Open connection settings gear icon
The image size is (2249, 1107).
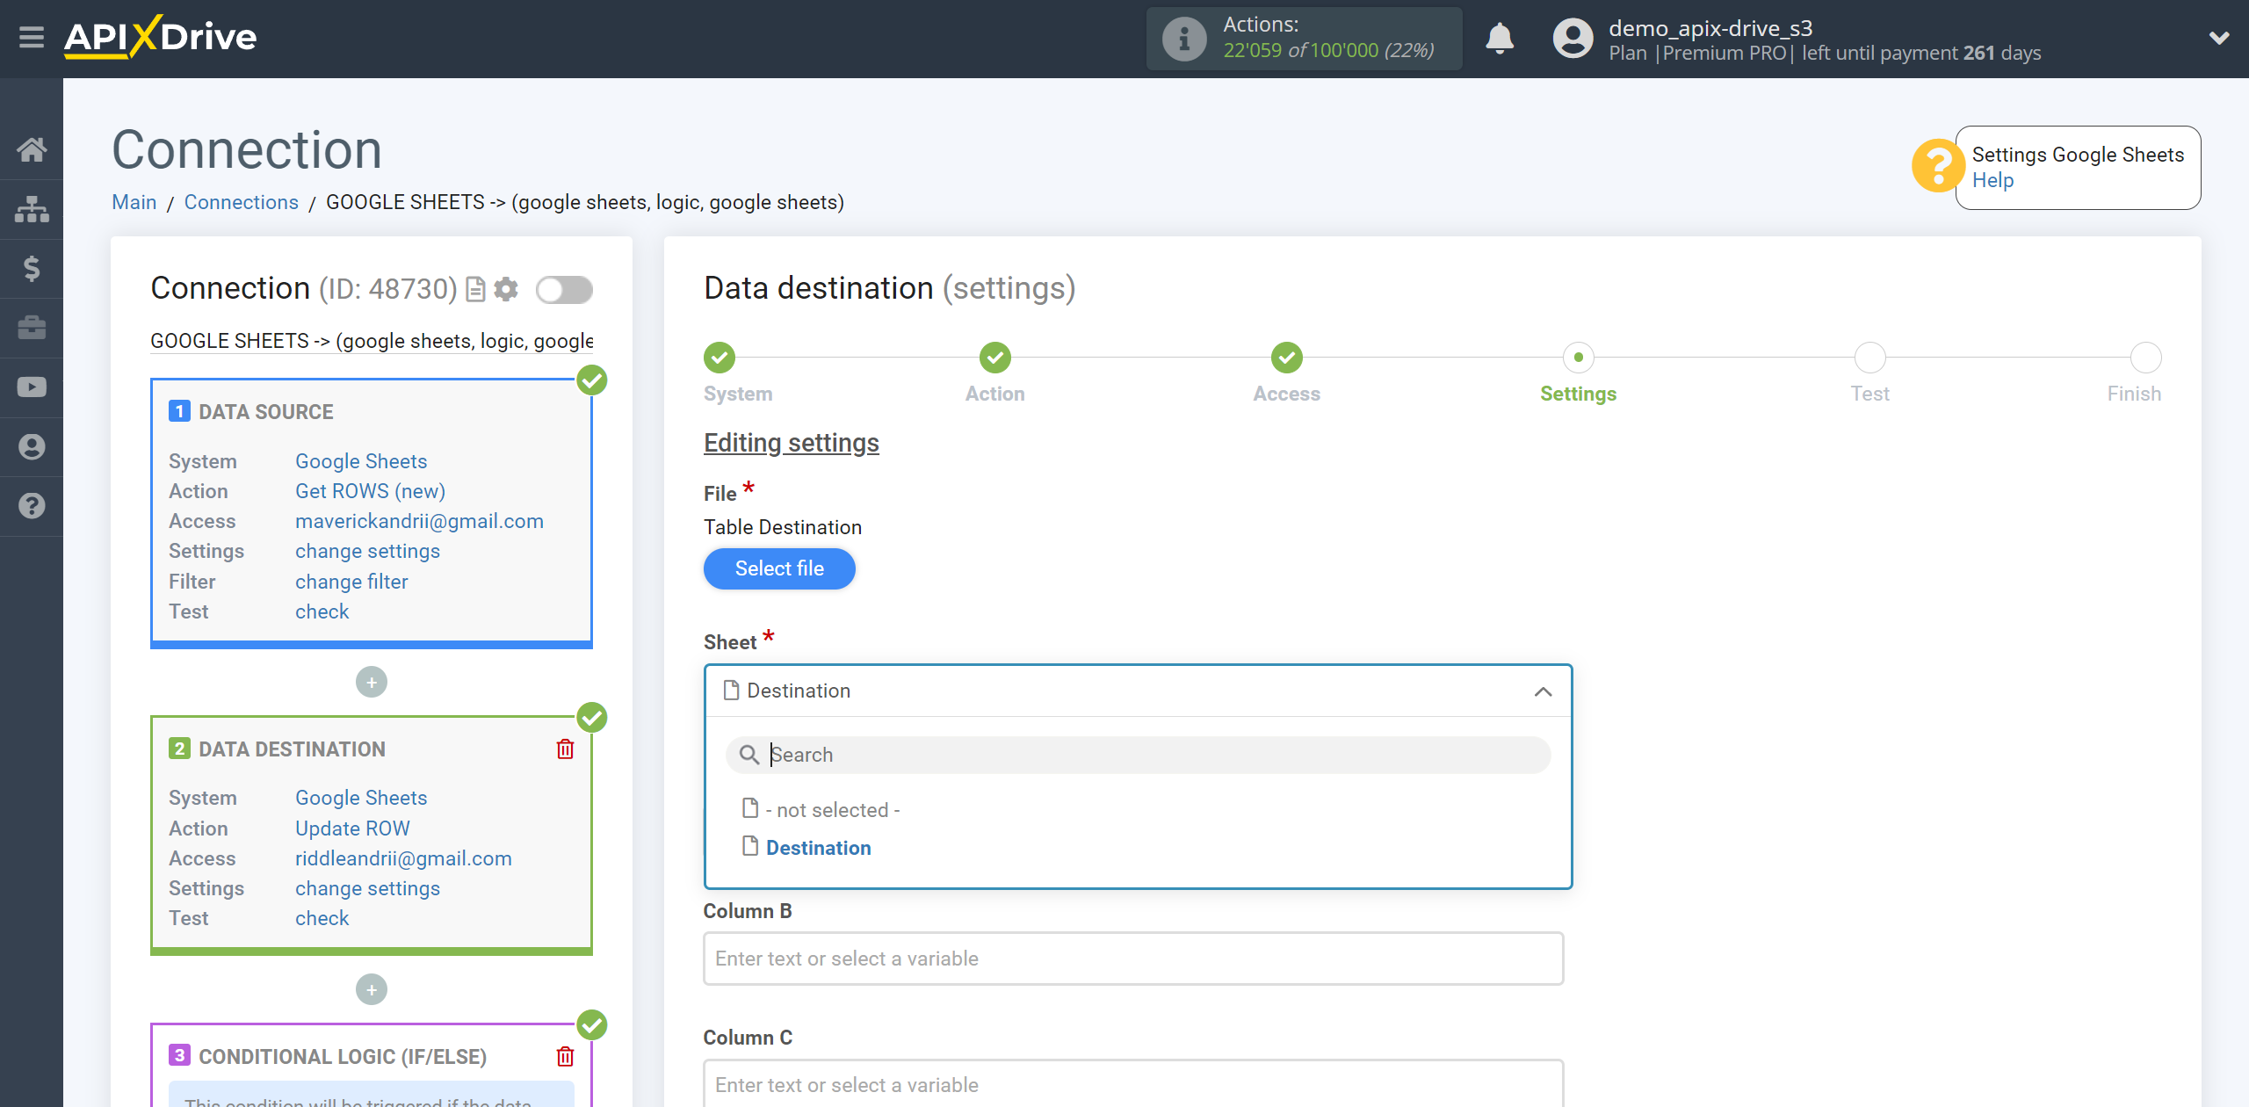506,289
